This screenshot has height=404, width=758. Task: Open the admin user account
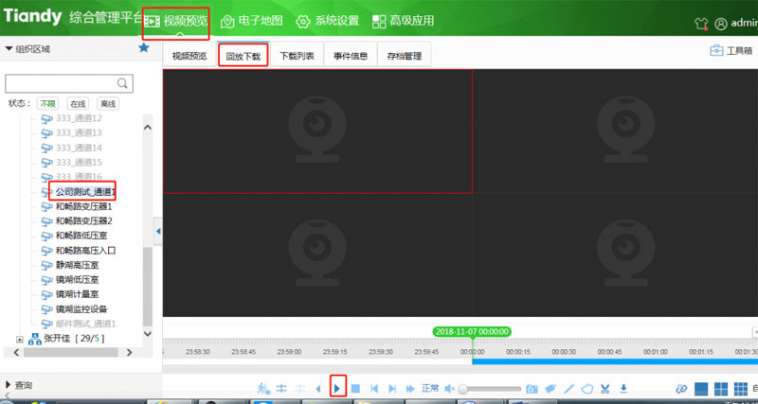(x=736, y=24)
